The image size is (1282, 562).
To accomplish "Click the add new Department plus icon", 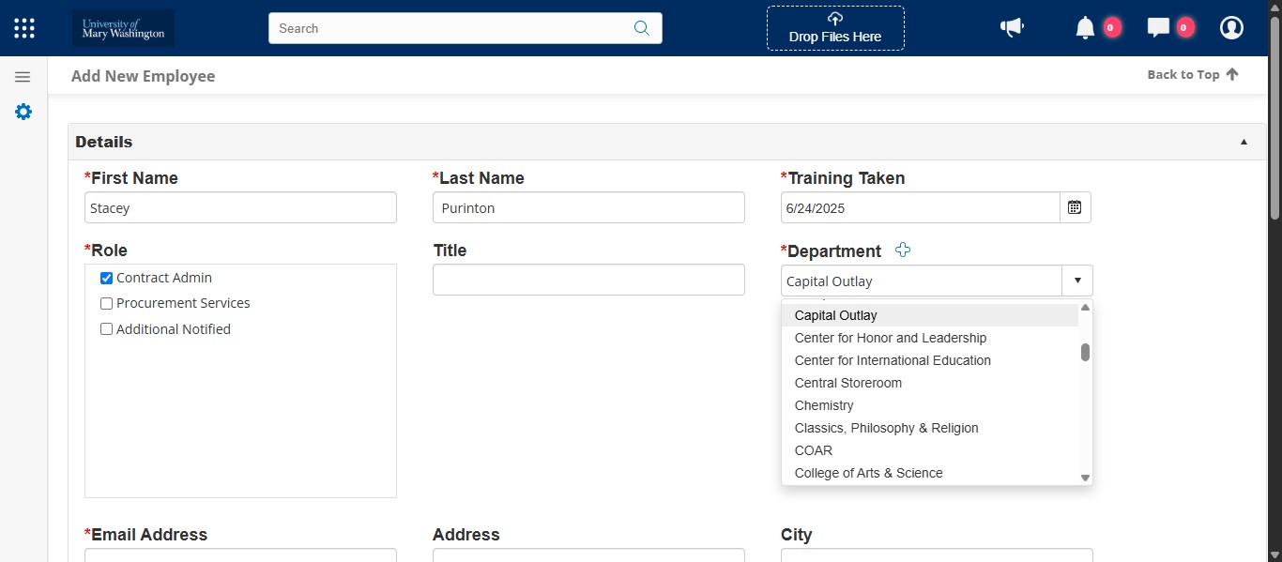I will (x=902, y=250).
